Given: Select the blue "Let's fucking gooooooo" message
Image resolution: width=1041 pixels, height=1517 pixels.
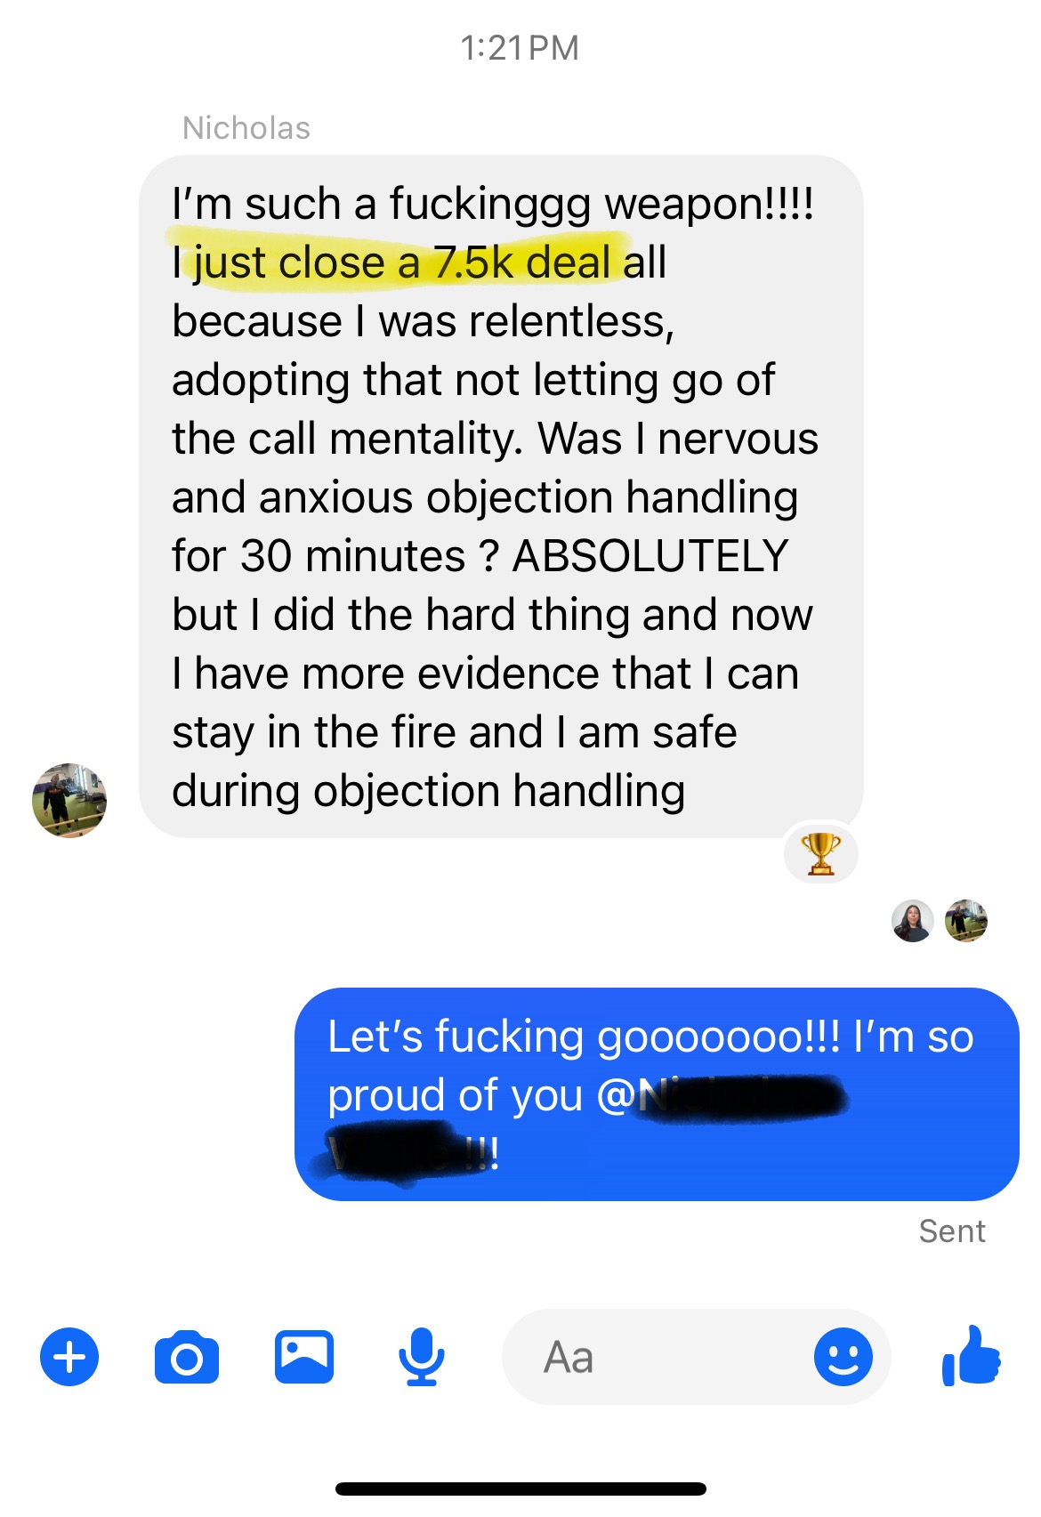Looking at the screenshot, I should click(657, 1093).
